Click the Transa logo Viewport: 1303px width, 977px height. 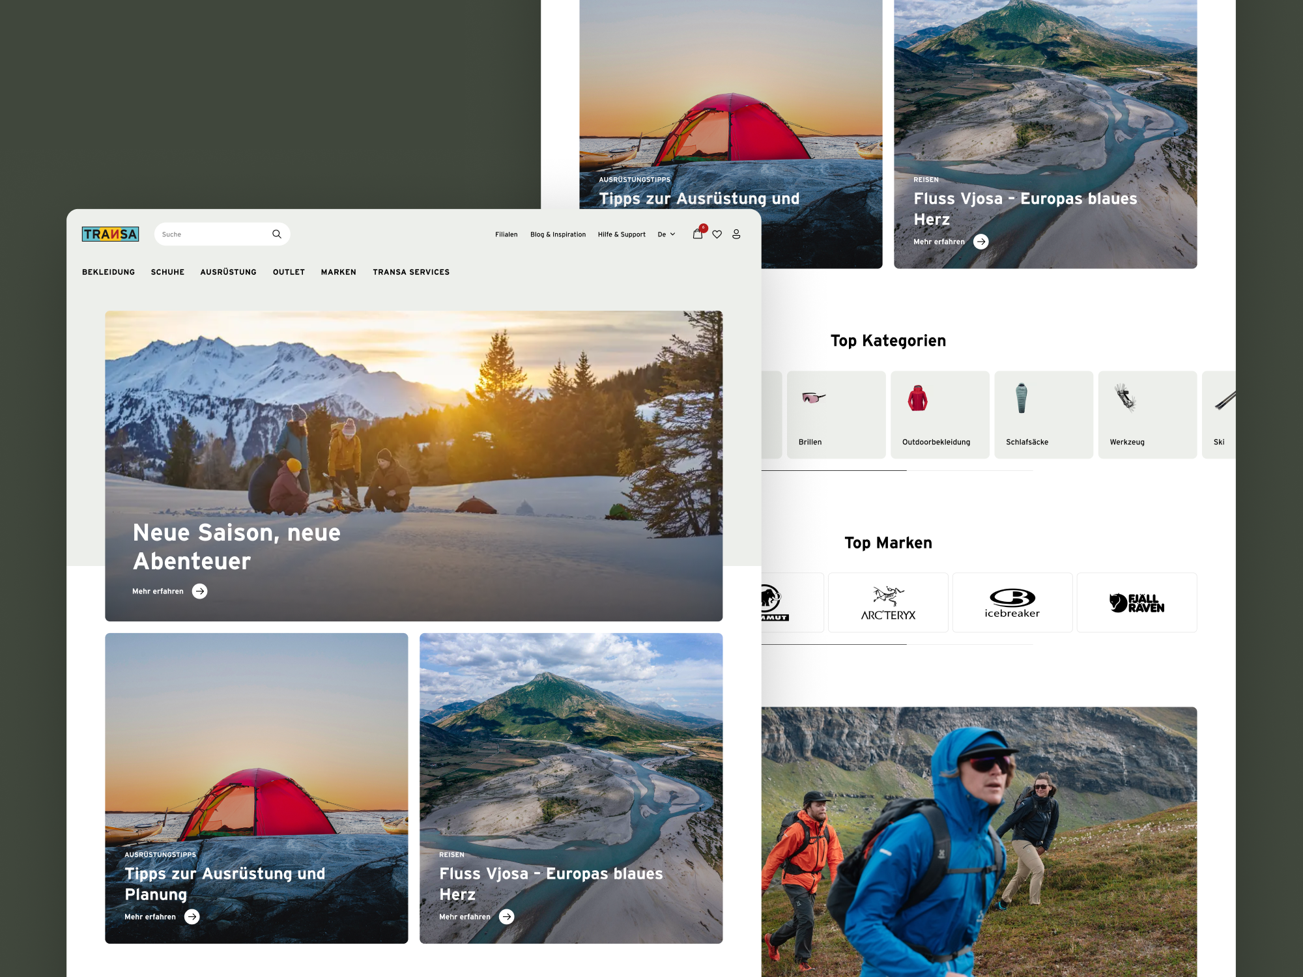pos(110,234)
